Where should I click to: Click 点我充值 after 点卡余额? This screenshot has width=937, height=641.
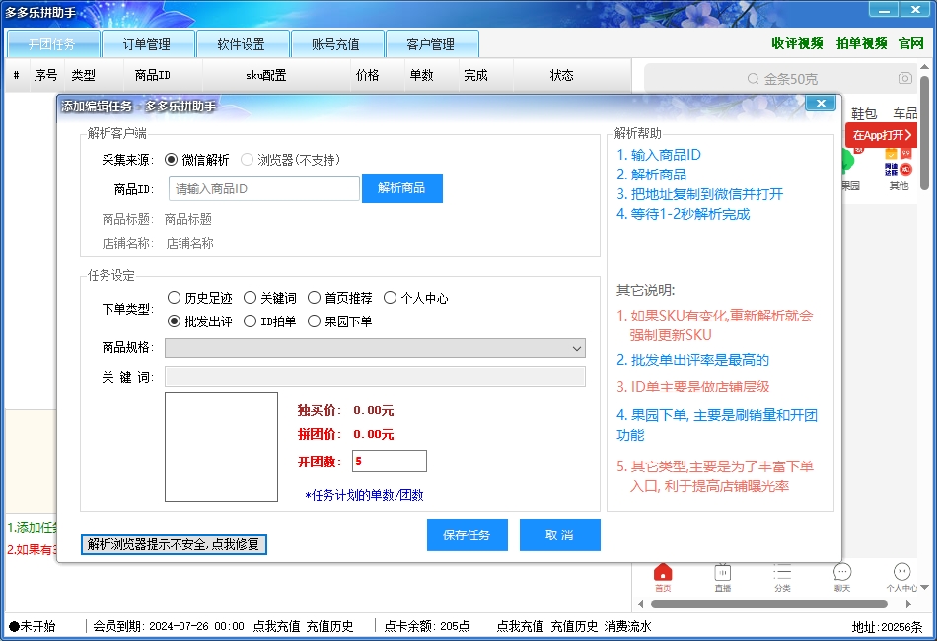[520, 626]
